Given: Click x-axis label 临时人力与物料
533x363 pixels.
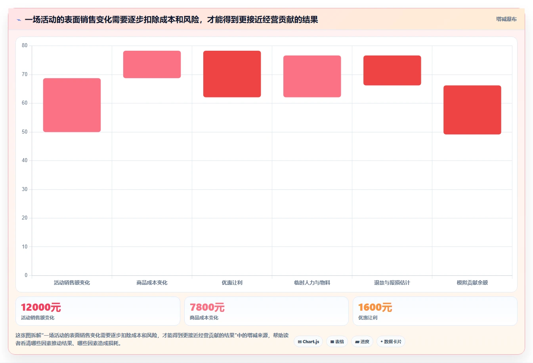Looking at the screenshot, I should coord(312,283).
